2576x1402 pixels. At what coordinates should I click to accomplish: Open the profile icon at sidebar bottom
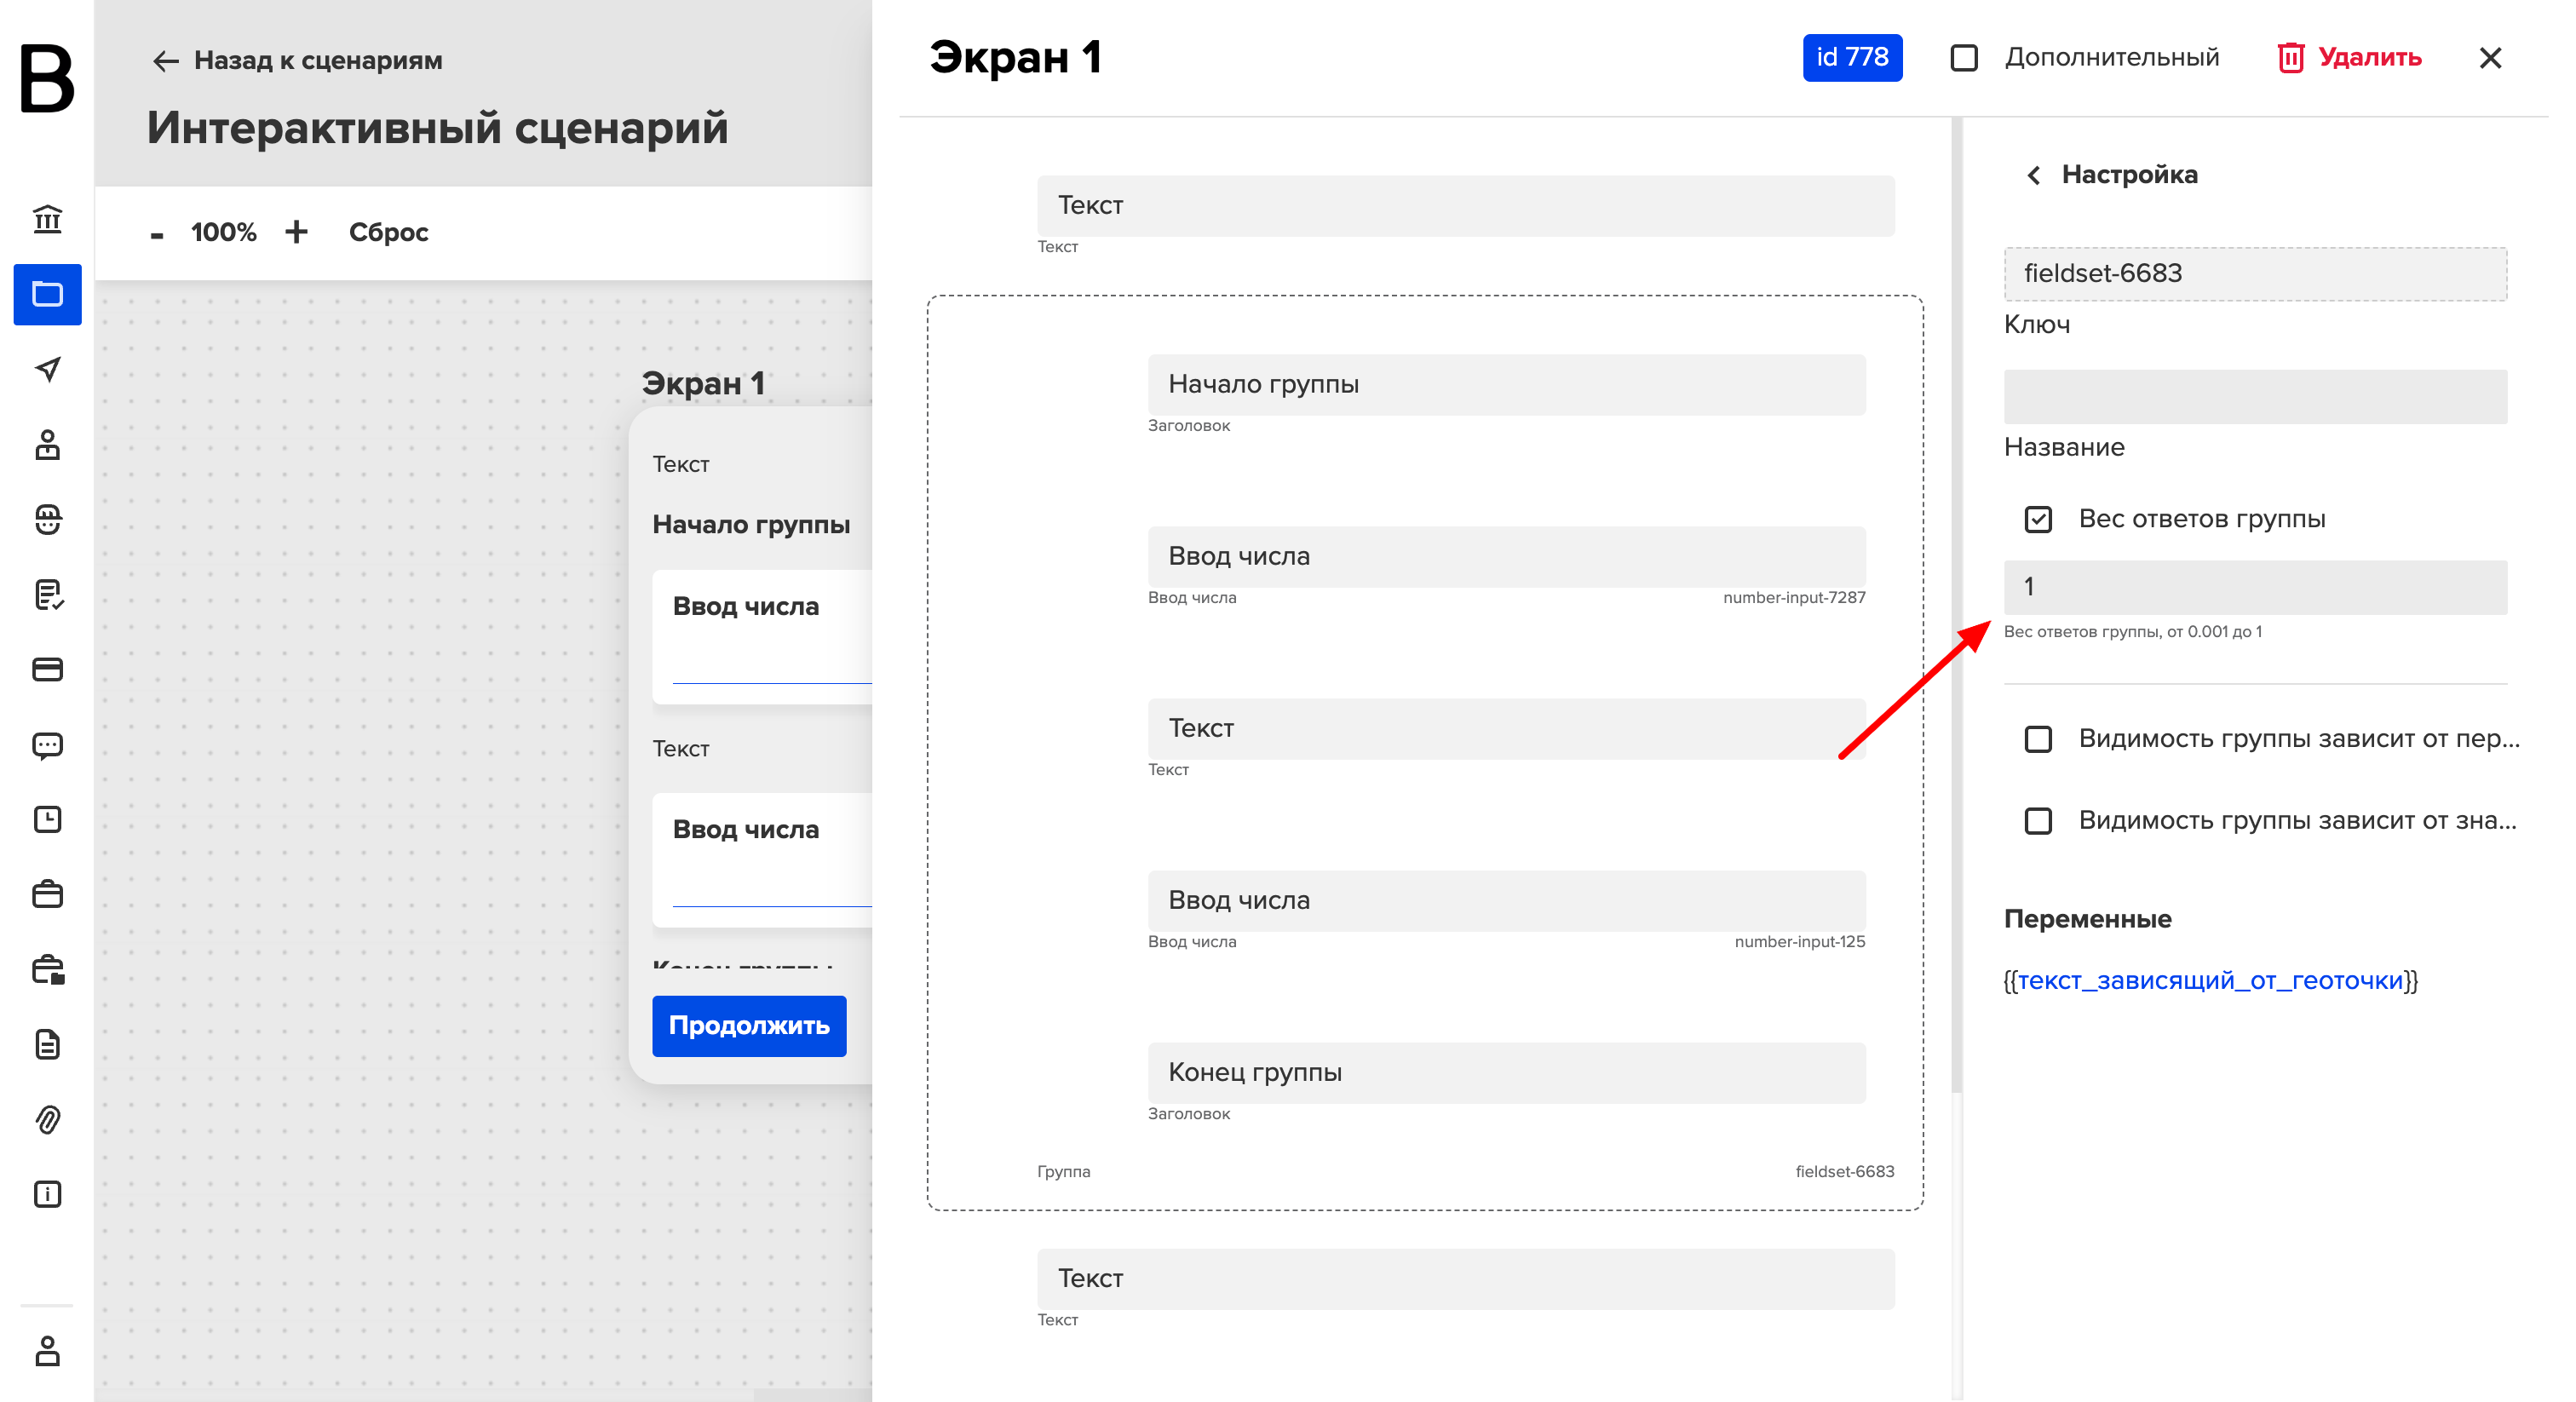tap(47, 1351)
